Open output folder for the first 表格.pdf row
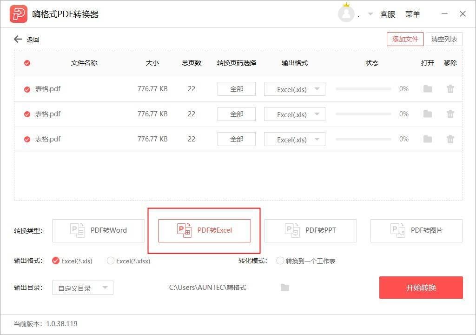The image size is (476, 335). [428, 89]
